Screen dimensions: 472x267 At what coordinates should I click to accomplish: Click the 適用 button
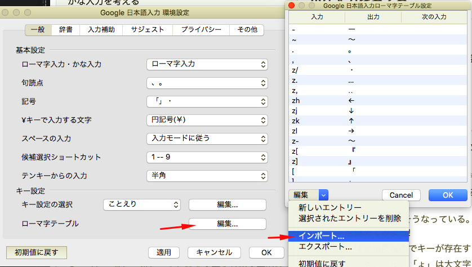click(x=164, y=252)
